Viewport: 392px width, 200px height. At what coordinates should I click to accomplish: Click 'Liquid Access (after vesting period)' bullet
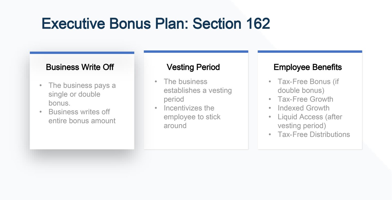click(310, 121)
